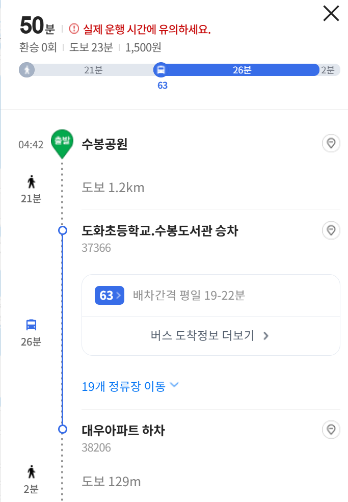The image size is (348, 502).
Task: Click the 도보 129m walking step
Action: pos(111,481)
